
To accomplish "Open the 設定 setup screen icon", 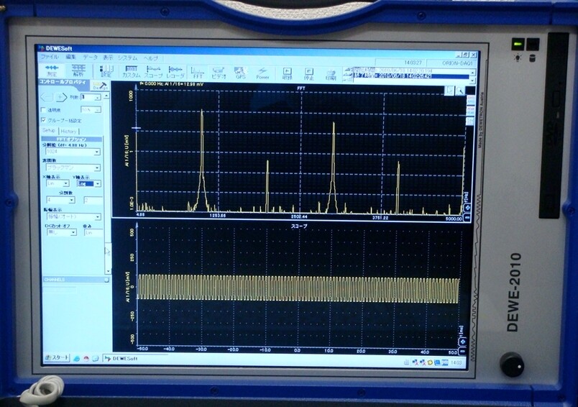I will tap(106, 71).
